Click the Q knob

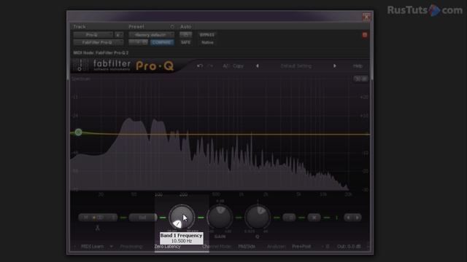tap(258, 217)
